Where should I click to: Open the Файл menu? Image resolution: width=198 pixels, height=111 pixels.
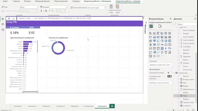(5, 1)
